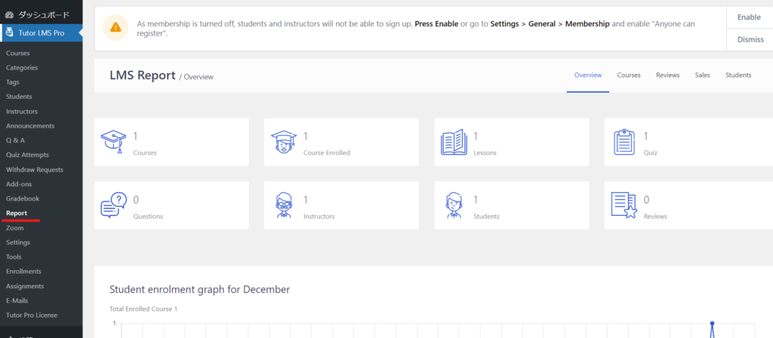Click the enrolment graph data point
Viewport: 773px width, 338px height.
click(x=712, y=324)
